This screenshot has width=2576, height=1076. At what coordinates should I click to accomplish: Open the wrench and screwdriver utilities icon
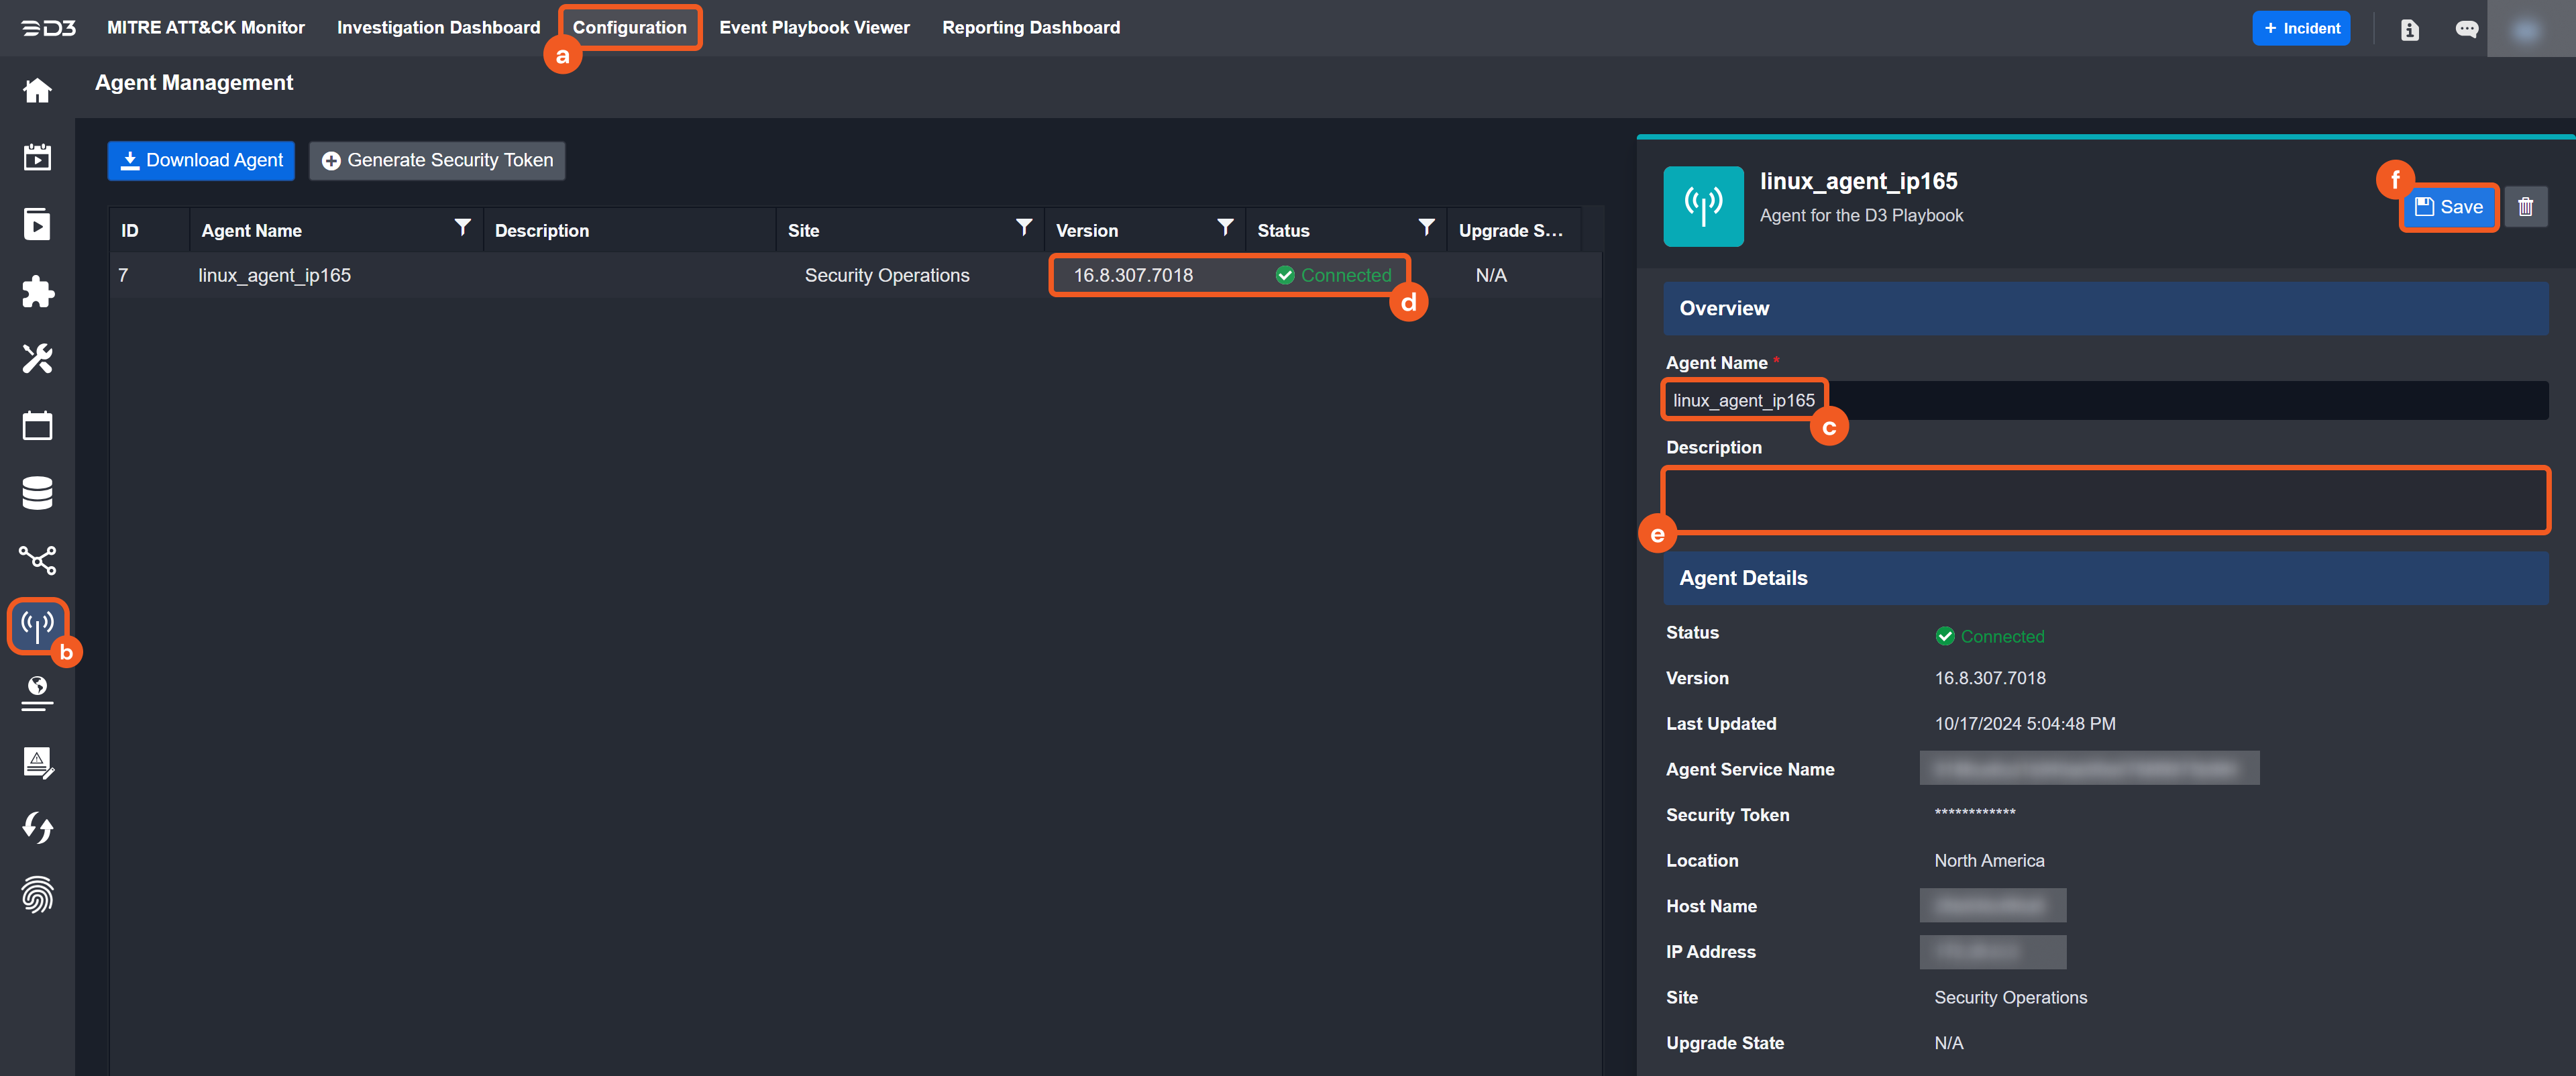pyautogui.click(x=37, y=358)
